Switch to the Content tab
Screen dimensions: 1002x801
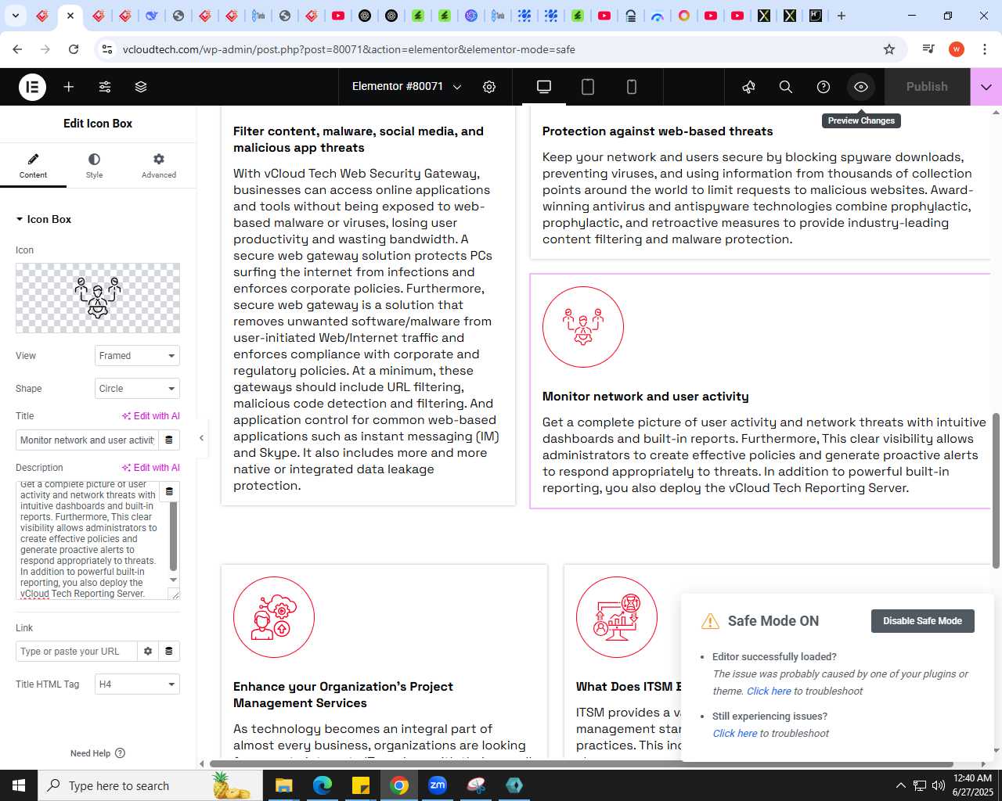(x=33, y=165)
